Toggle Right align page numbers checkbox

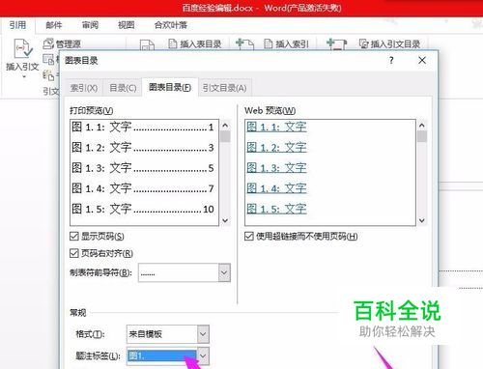point(74,253)
